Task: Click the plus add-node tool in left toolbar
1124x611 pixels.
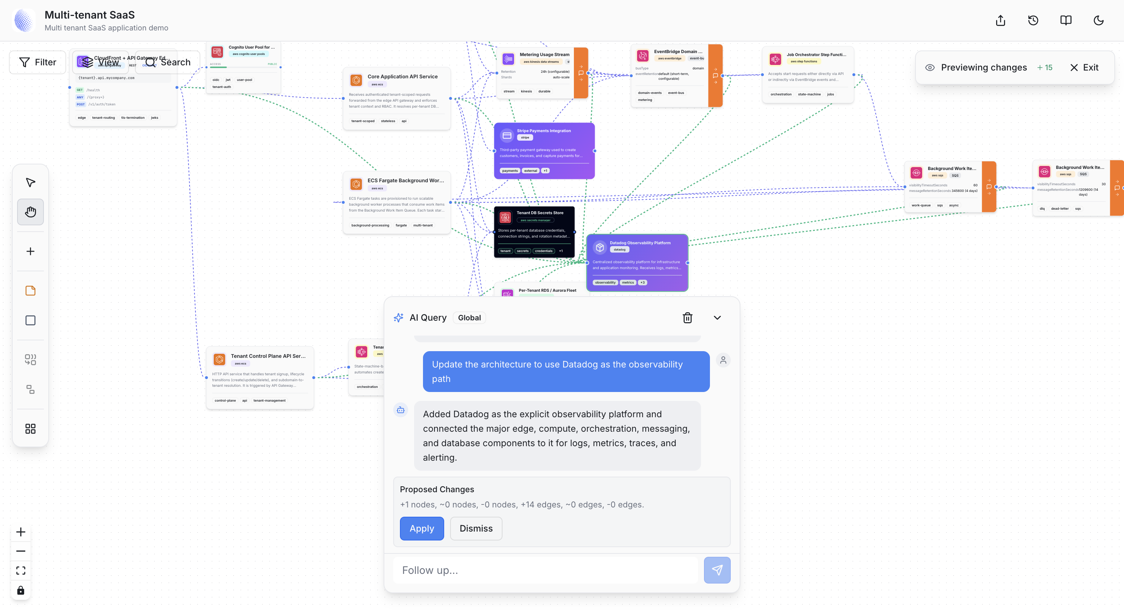Action: tap(30, 251)
